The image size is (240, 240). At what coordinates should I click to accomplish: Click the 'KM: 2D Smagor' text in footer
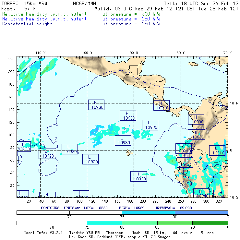[156, 237]
